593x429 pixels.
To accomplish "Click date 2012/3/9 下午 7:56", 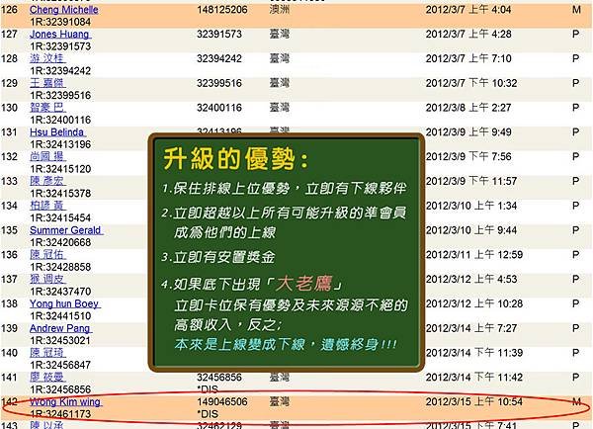I will click(x=468, y=156).
